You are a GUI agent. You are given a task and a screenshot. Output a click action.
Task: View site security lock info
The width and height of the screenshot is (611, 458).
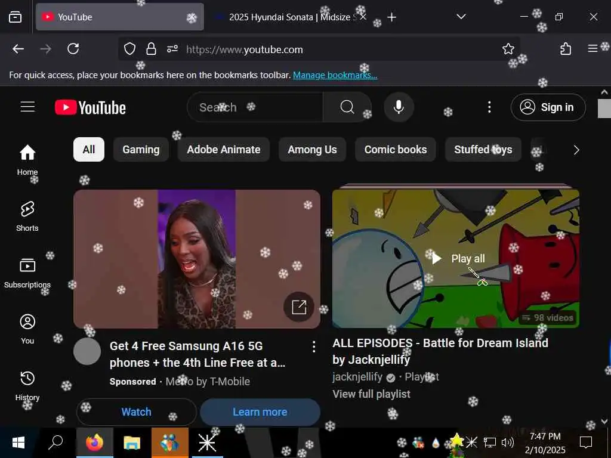(x=151, y=49)
